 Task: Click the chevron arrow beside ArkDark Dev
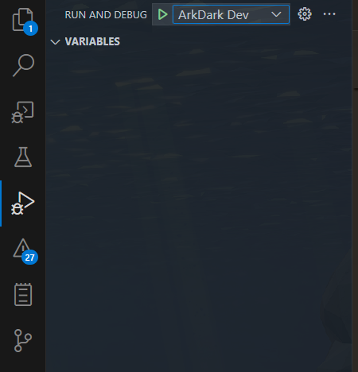[276, 14]
